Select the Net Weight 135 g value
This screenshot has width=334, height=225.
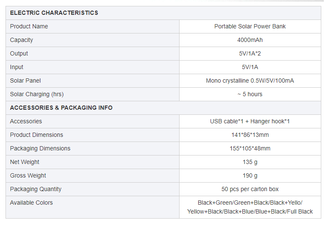pyautogui.click(x=250, y=162)
